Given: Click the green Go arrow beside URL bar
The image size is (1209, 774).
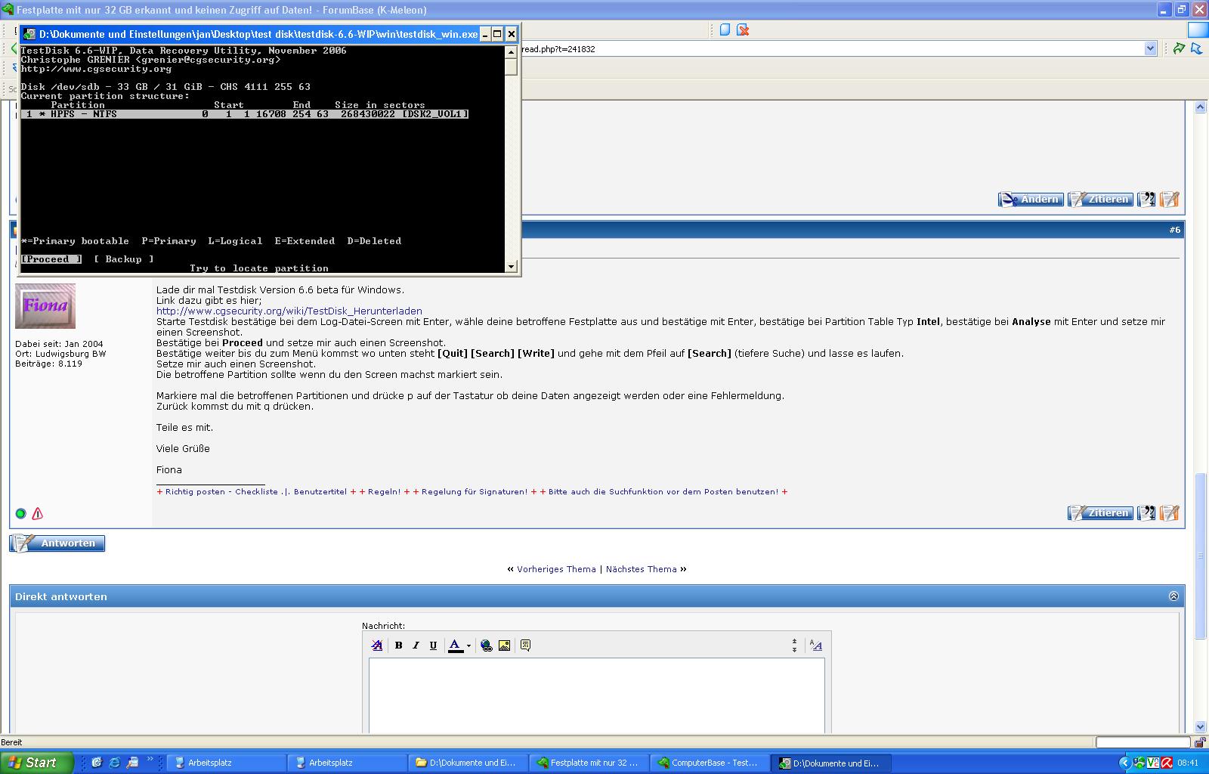Looking at the screenshot, I should pos(1179,48).
